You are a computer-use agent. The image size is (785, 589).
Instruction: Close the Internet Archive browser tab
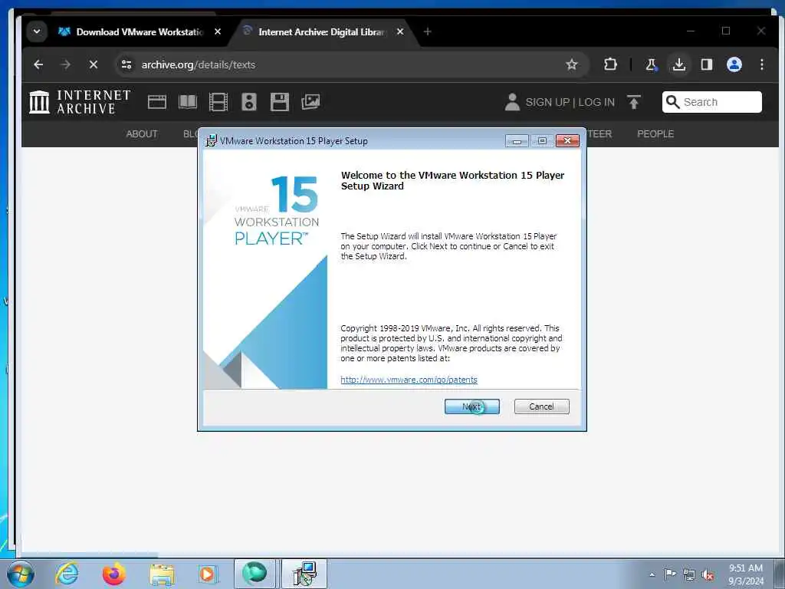pyautogui.click(x=400, y=31)
